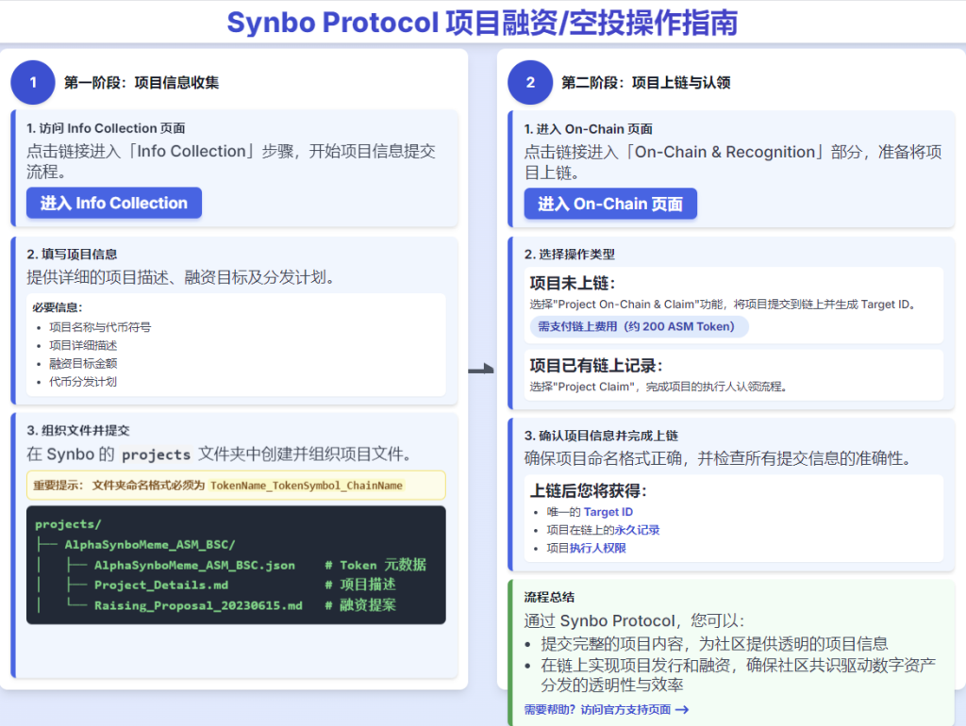Click text 提供详细的项目描述、融资目标及分发计划。
Screen dimensions: 966x726
point(183,277)
